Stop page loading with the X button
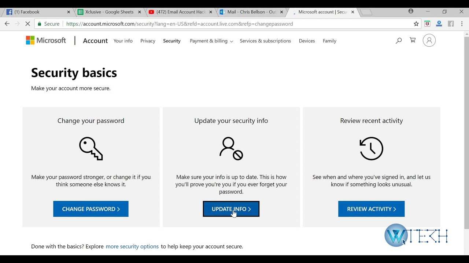Viewport: 469px width, 263px height. pyautogui.click(x=27, y=24)
